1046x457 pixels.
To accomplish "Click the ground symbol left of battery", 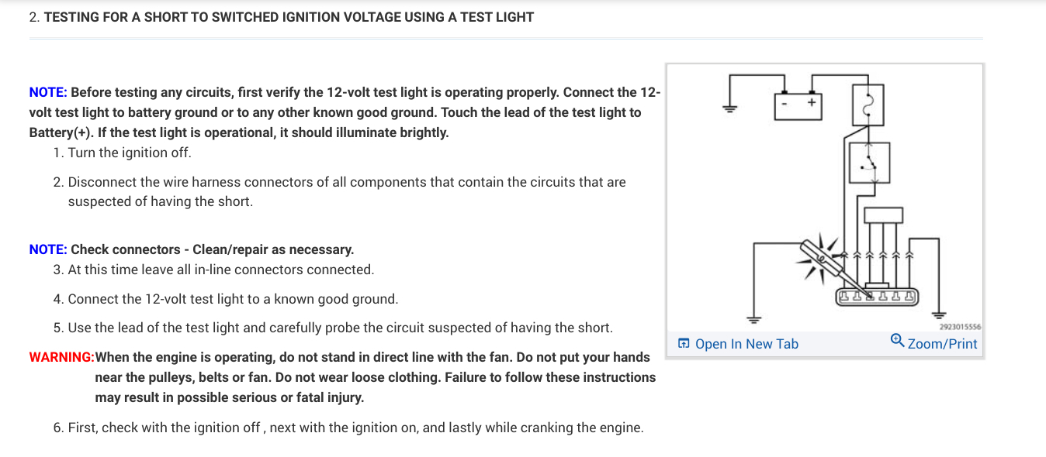I will [729, 107].
